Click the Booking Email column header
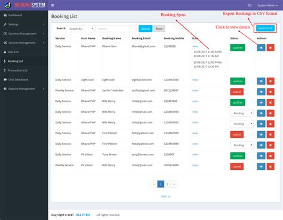The width and height of the screenshot is (283, 220). click(x=141, y=38)
